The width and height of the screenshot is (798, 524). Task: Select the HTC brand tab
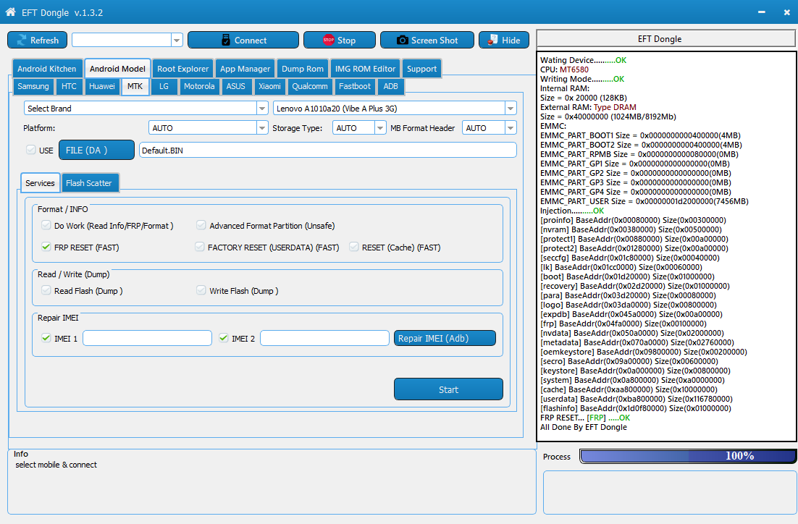[69, 86]
